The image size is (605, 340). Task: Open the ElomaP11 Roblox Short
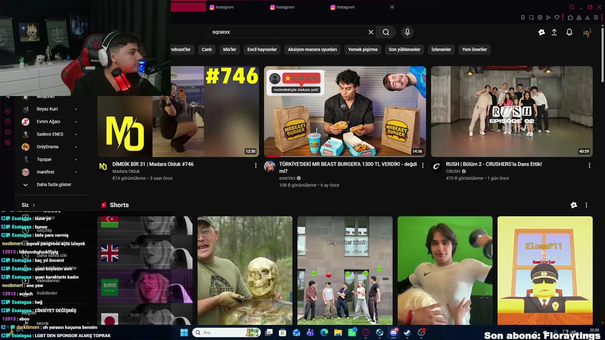(545, 271)
